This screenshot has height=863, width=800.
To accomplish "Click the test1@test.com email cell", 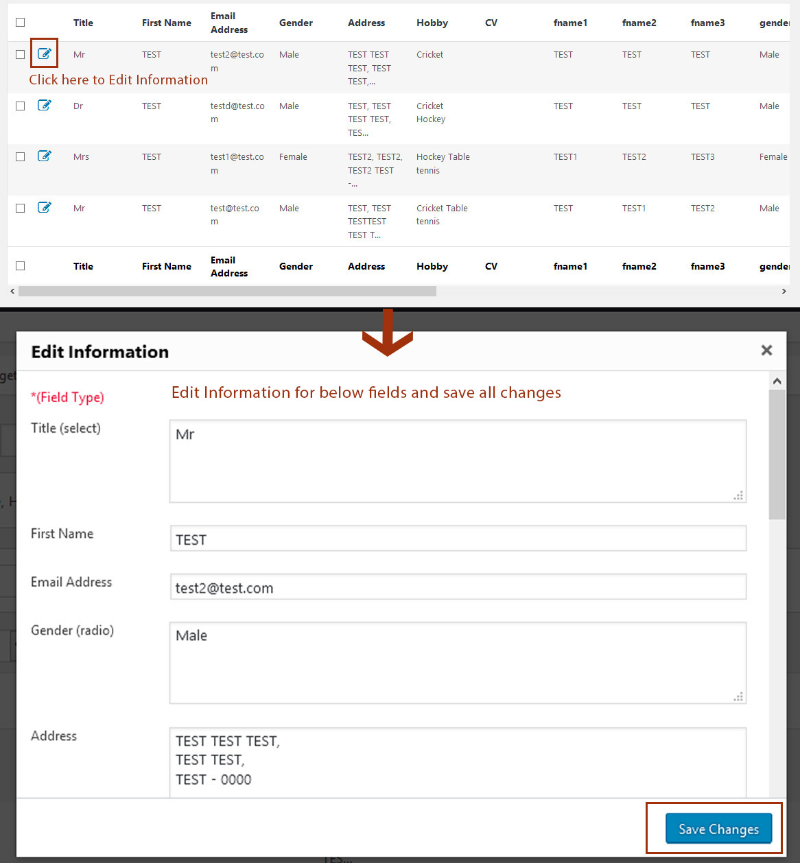I will click(x=237, y=163).
